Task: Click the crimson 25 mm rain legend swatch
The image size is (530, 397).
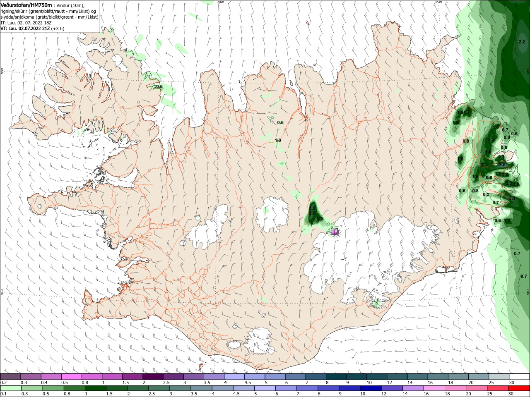Action: 497,388
